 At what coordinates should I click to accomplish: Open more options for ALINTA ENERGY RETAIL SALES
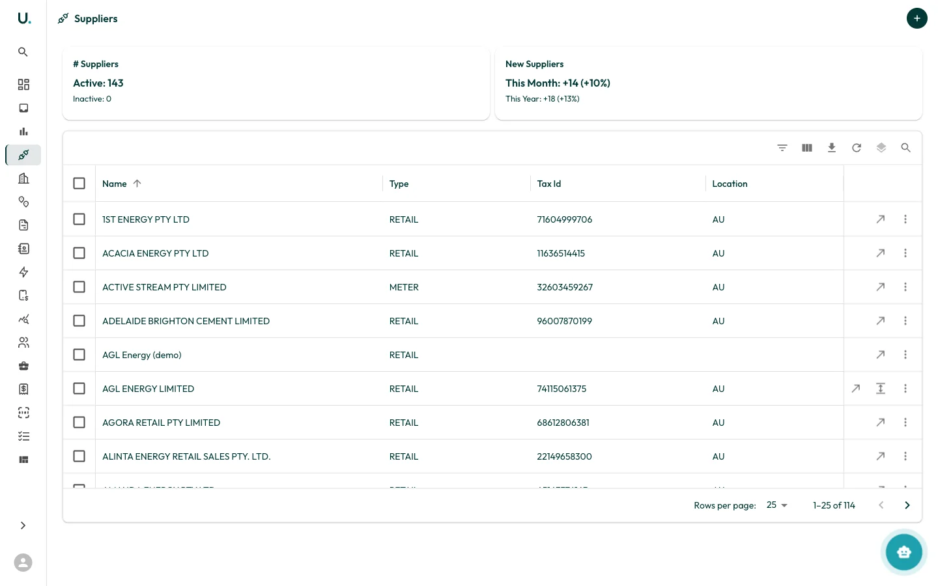[905, 456]
